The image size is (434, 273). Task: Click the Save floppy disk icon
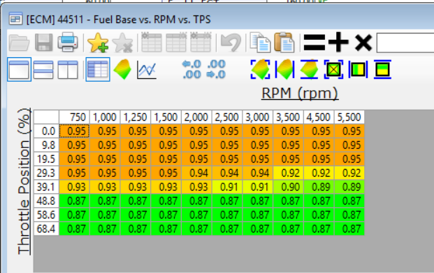tap(44, 43)
